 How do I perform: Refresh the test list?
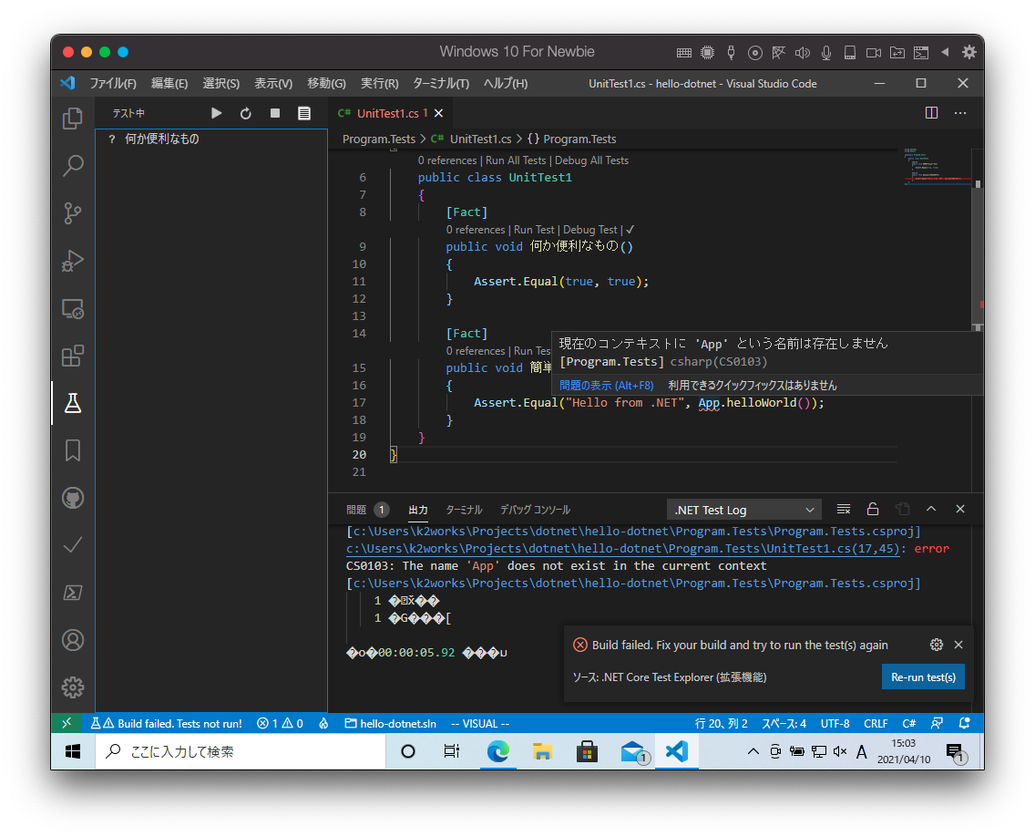point(246,113)
